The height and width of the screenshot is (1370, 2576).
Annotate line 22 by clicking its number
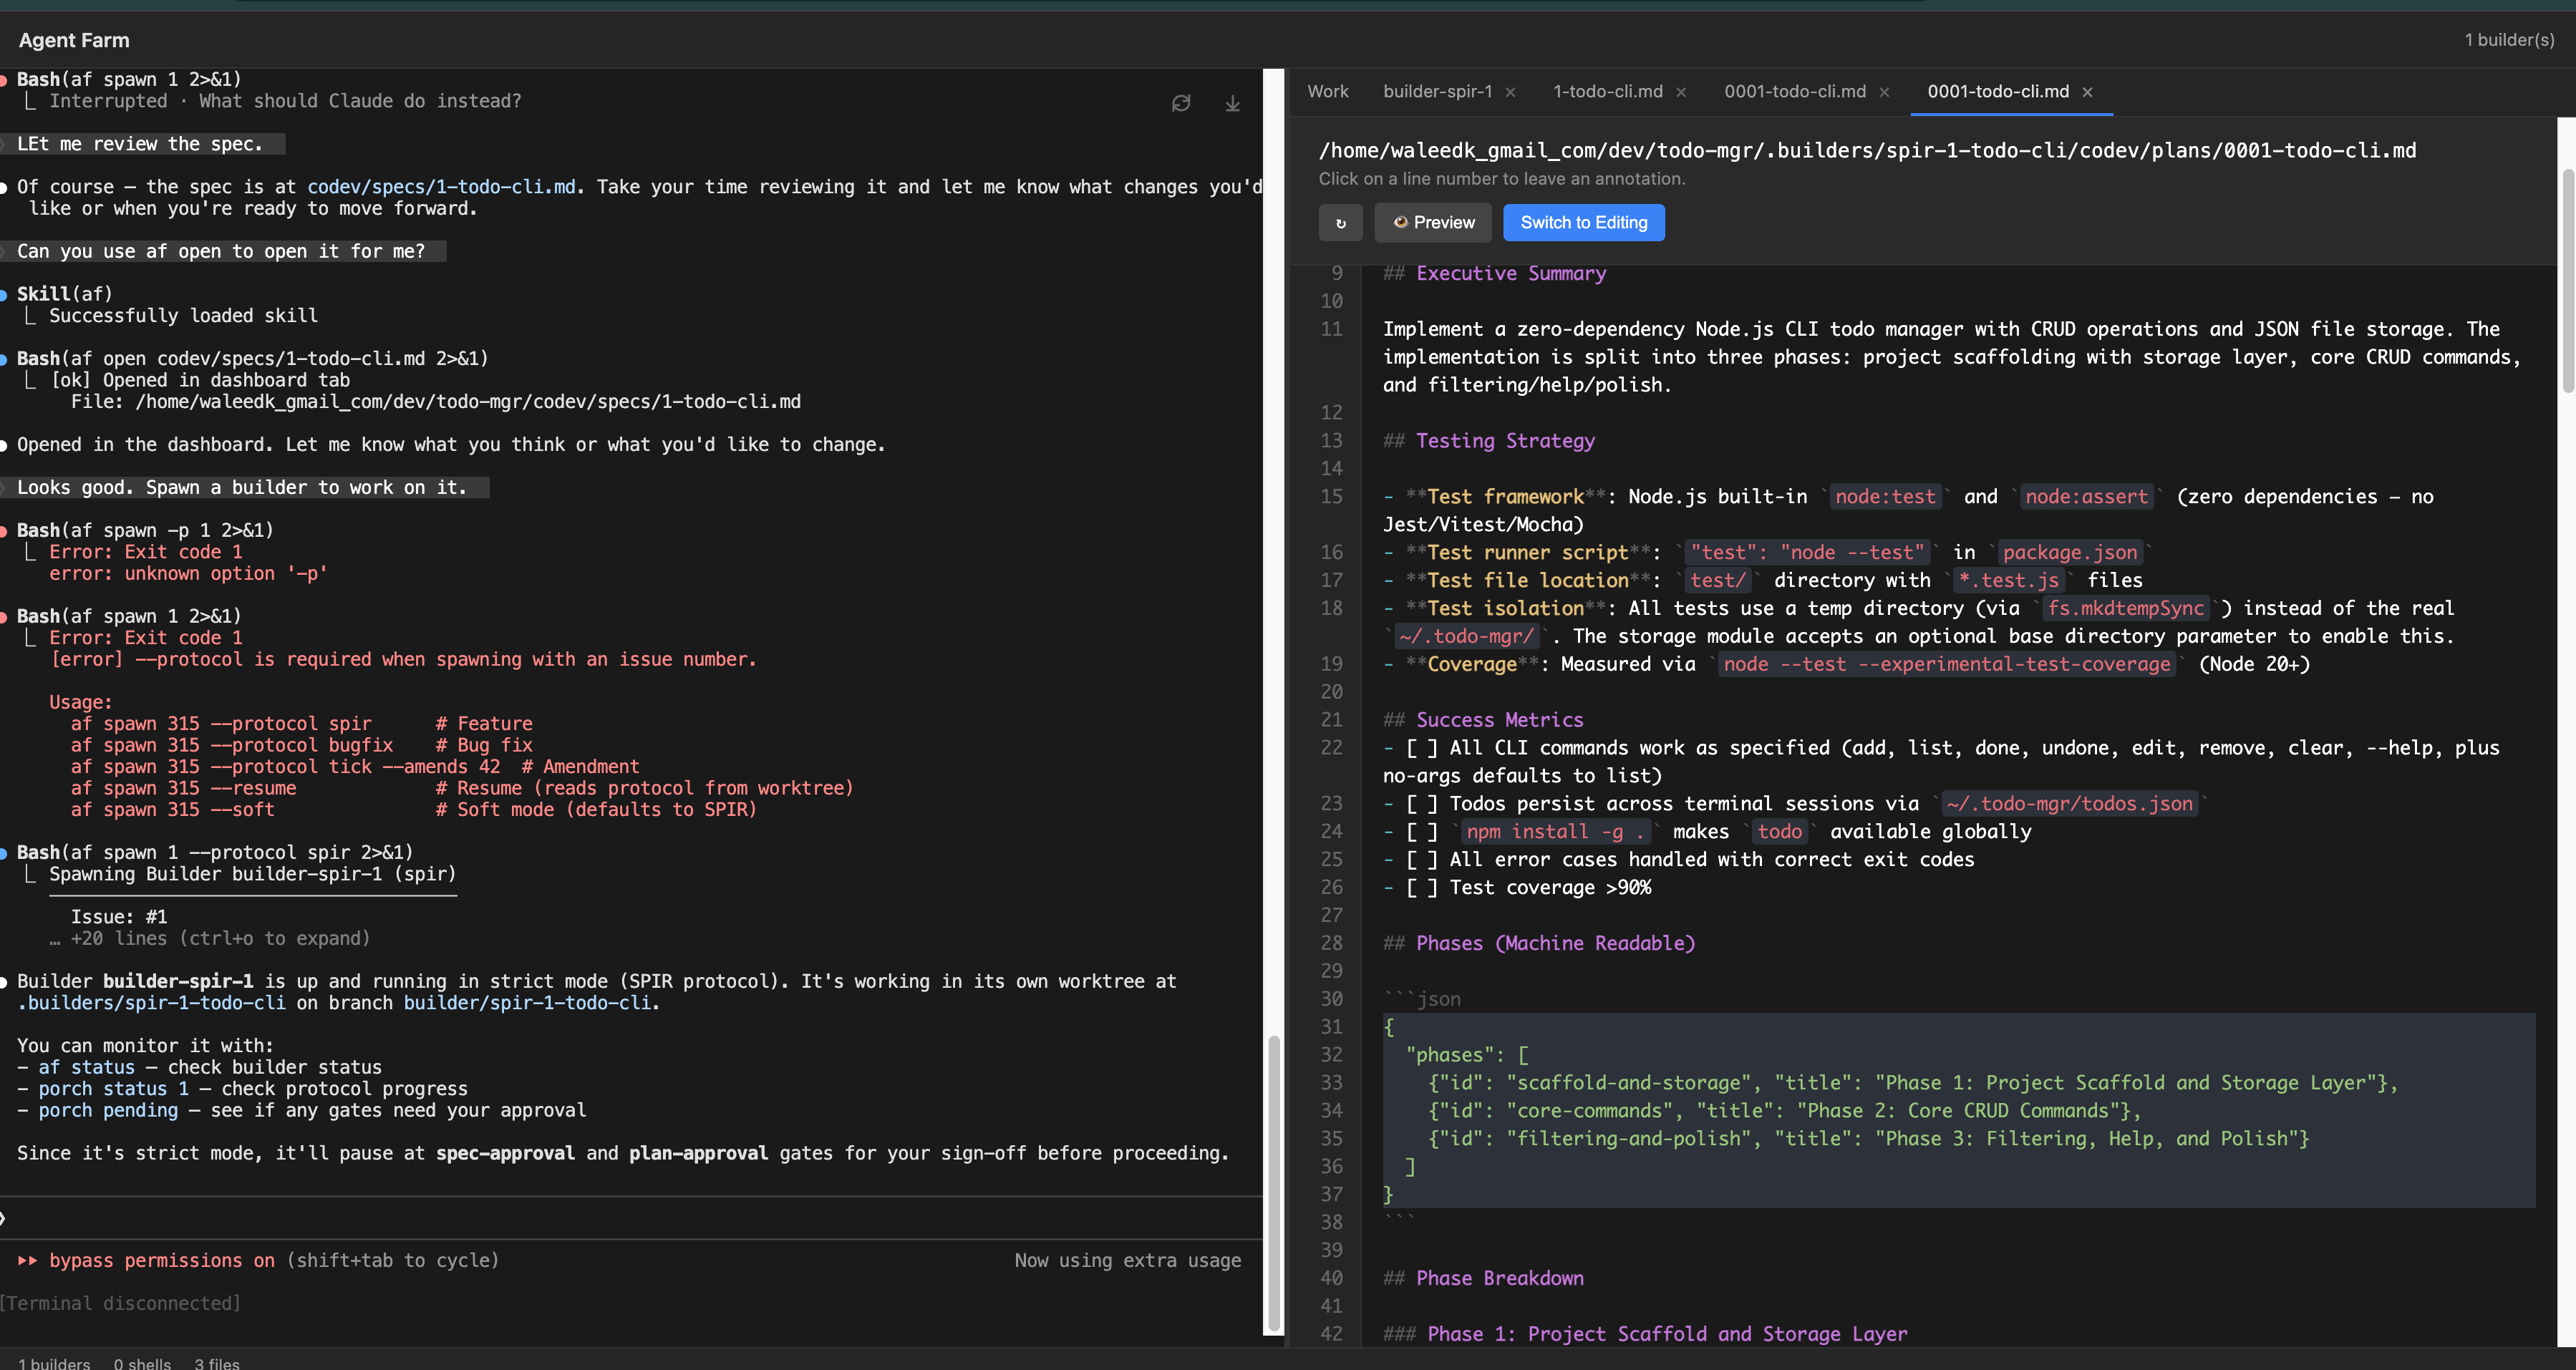[1331, 747]
